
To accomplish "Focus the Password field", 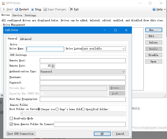I will click(83, 83).
